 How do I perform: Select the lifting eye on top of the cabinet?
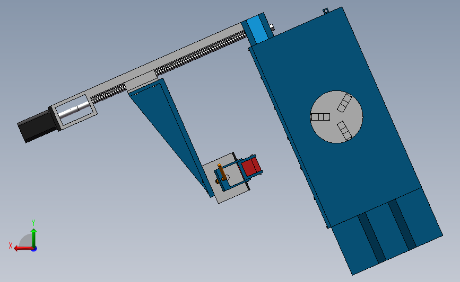pyautogui.click(x=326, y=11)
